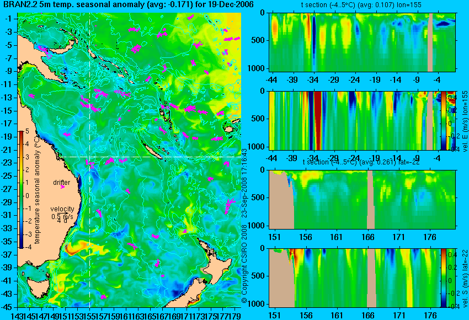Click the '0.5 m/s' velocity scale text
469x320 pixels.
pos(62,216)
